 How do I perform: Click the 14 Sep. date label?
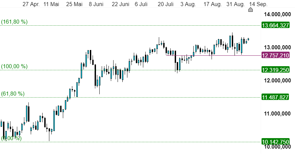pyautogui.click(x=258, y=4)
